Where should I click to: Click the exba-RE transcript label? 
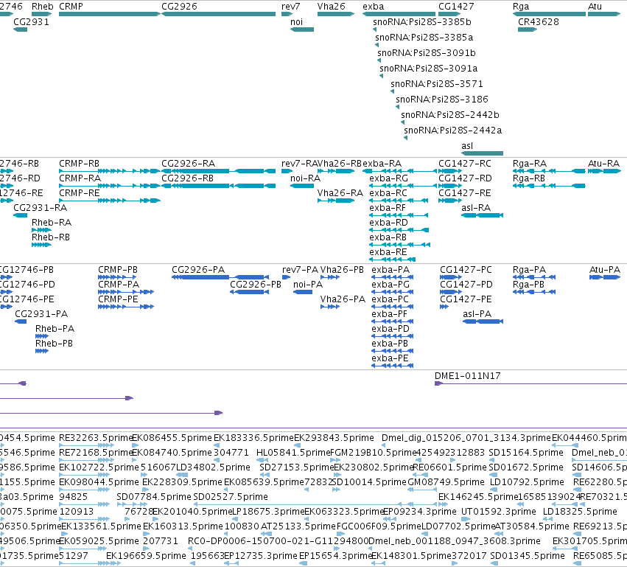[x=388, y=252]
